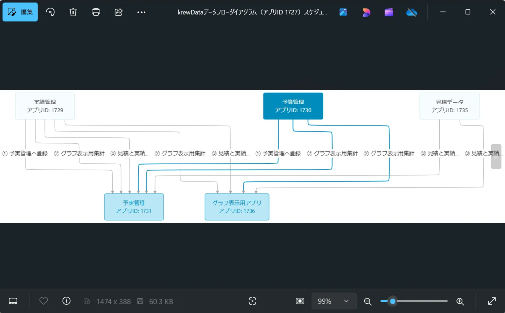Viewport: 505px width, 313px height.
Task: Click the fit to window icon
Action: [x=300, y=301]
